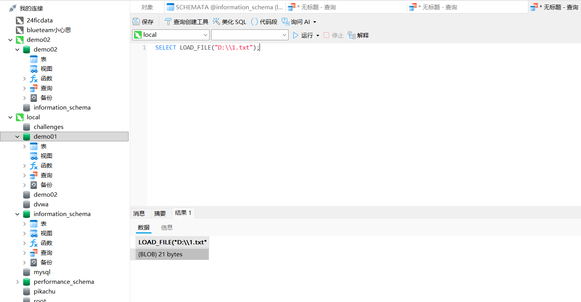
Task: Click the Beautify SQL (美化 SQL) icon
Action: [x=216, y=22]
